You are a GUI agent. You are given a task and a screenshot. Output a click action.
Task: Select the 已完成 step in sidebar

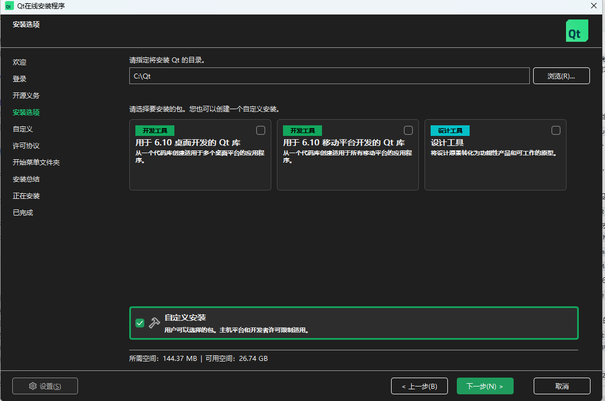tap(23, 212)
